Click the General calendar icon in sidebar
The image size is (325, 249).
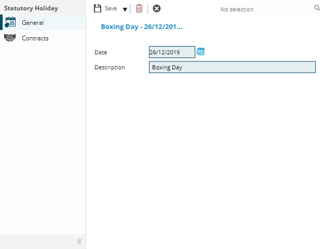(10, 23)
